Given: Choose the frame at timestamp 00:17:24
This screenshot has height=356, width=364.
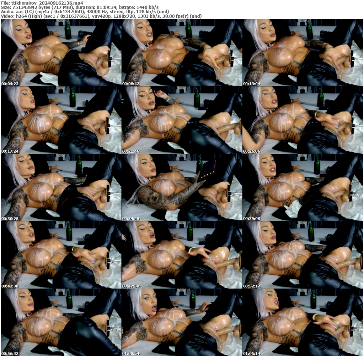Looking at the screenshot, I should point(61,120).
